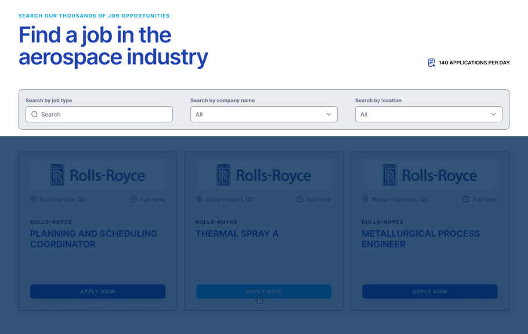Apply now for Planning and Scheduling Coordinator
Viewport: 528px width, 334px height.
97,292
